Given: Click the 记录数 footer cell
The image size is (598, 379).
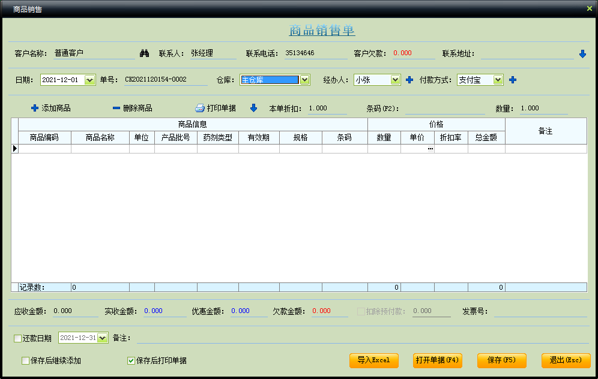Looking at the screenshot, I should coord(44,288).
